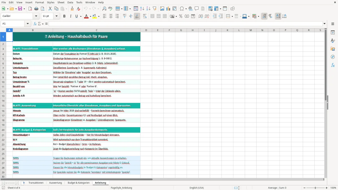The image size is (338, 190).
Task: Set the left-to-right text direction
Action: [x=264, y=16]
